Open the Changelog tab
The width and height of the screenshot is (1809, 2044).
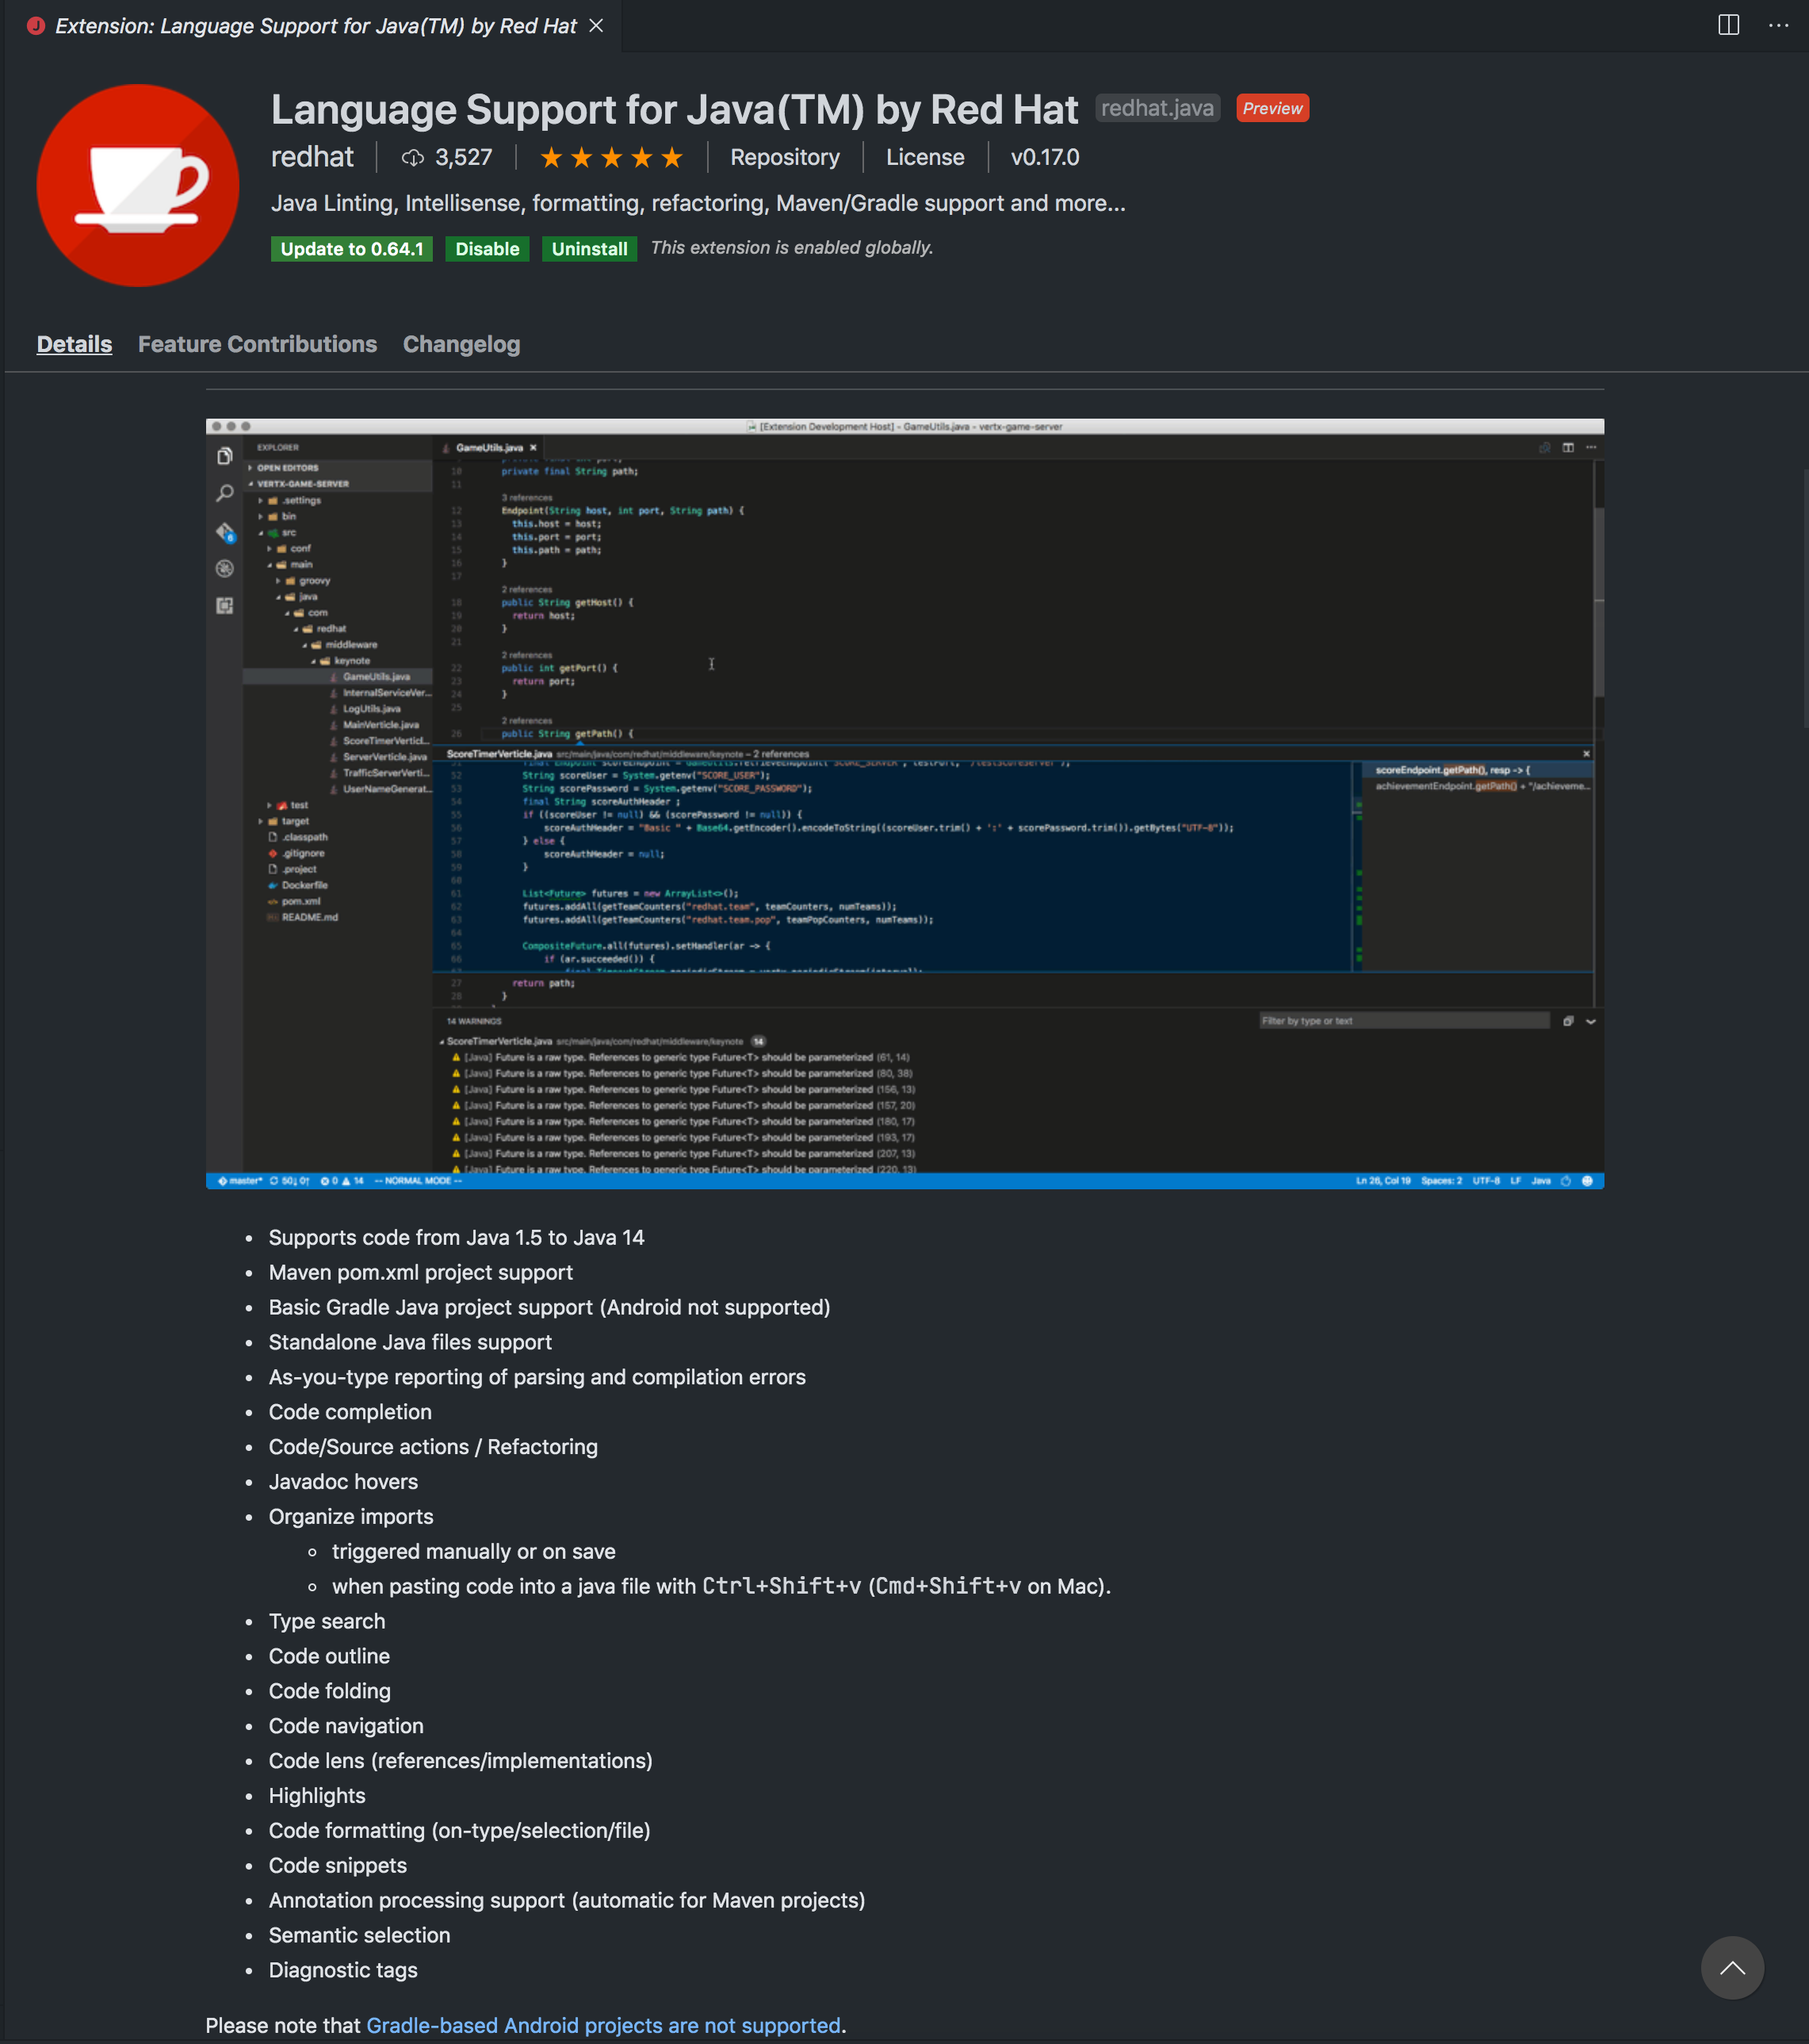461,344
